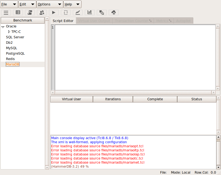
Task: Click the mariaotc.tcl error line
Action: point(97,158)
